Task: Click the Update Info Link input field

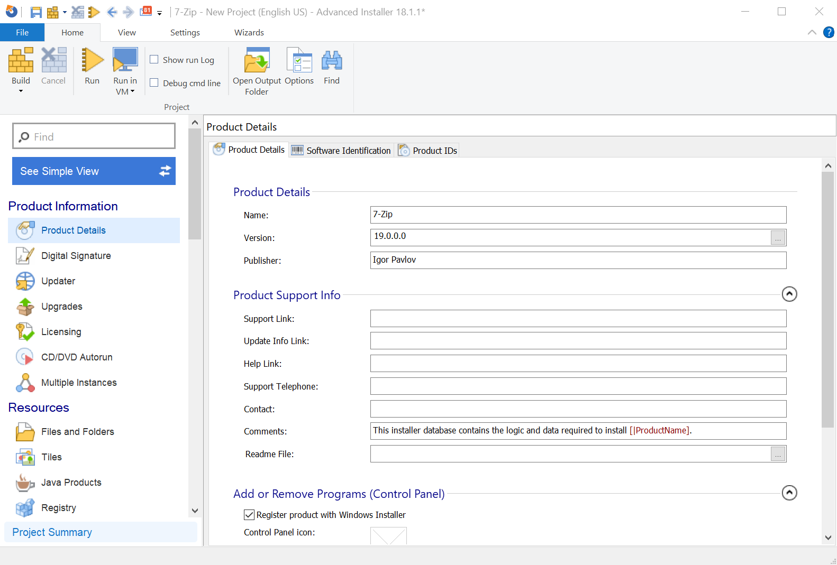Action: (578, 340)
